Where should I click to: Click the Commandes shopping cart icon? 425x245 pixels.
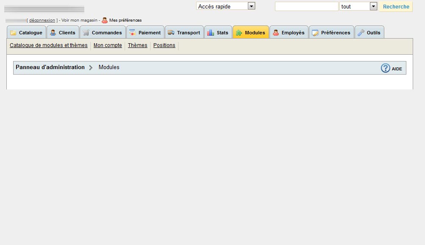[x=86, y=33]
